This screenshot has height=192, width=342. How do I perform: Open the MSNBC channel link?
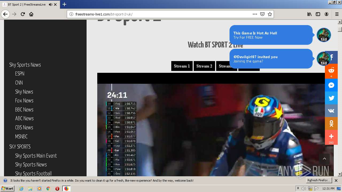(21, 137)
